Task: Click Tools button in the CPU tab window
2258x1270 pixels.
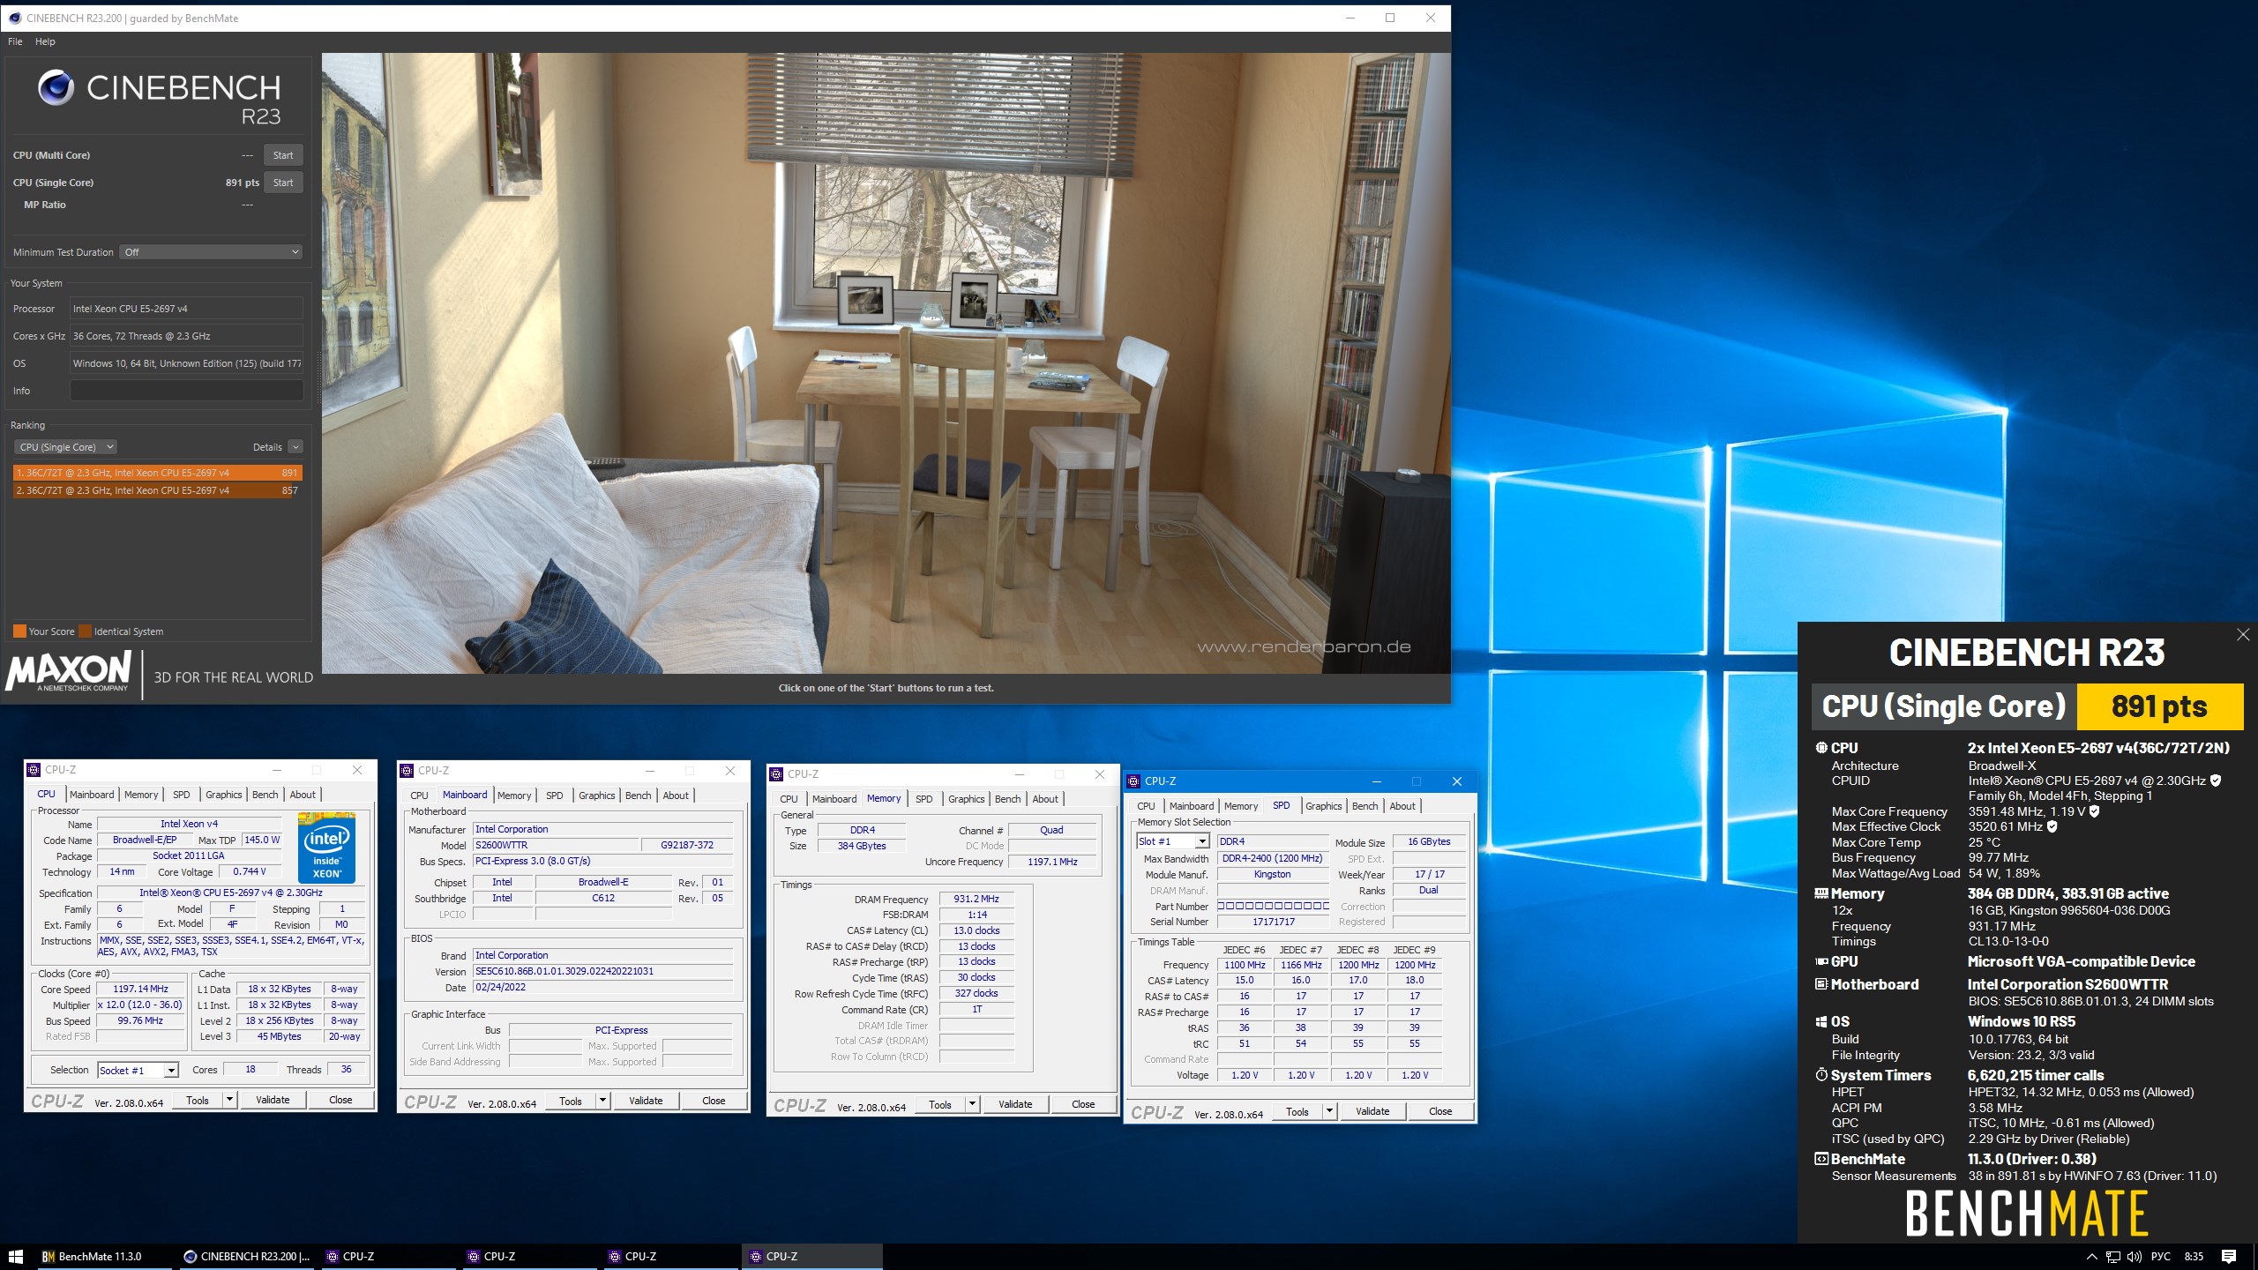Action: 198,1100
